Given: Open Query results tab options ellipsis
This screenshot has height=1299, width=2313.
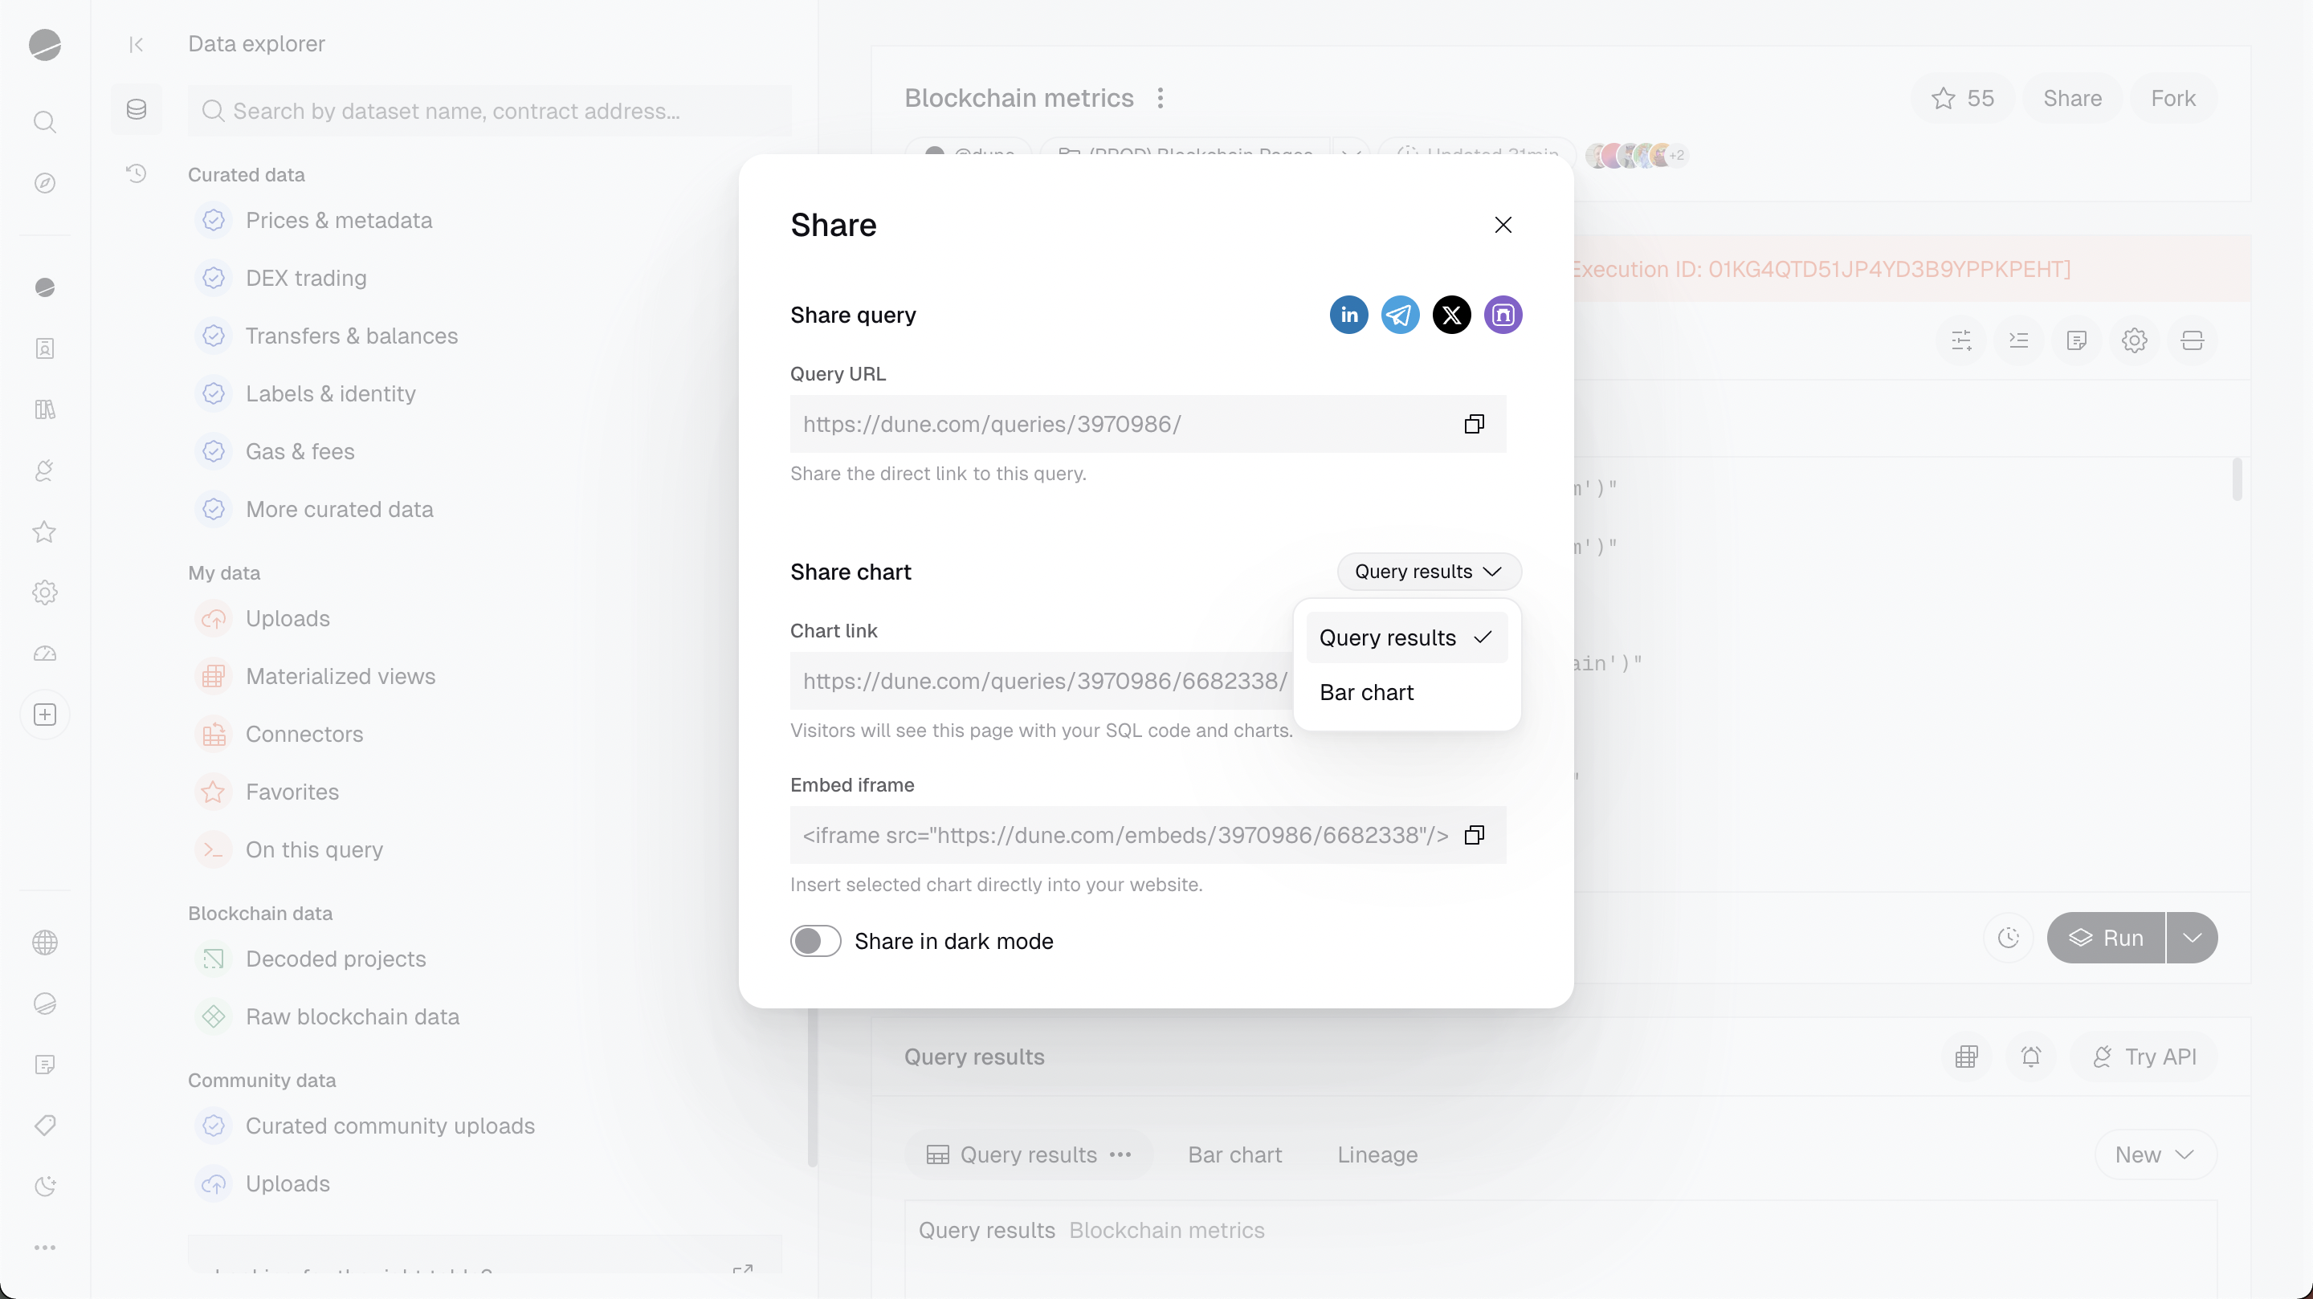Looking at the screenshot, I should (x=1120, y=1154).
